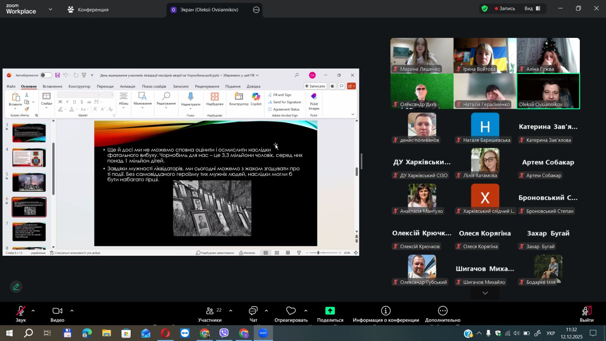
Task: Open the Reactions heart icon
Action: (291, 311)
